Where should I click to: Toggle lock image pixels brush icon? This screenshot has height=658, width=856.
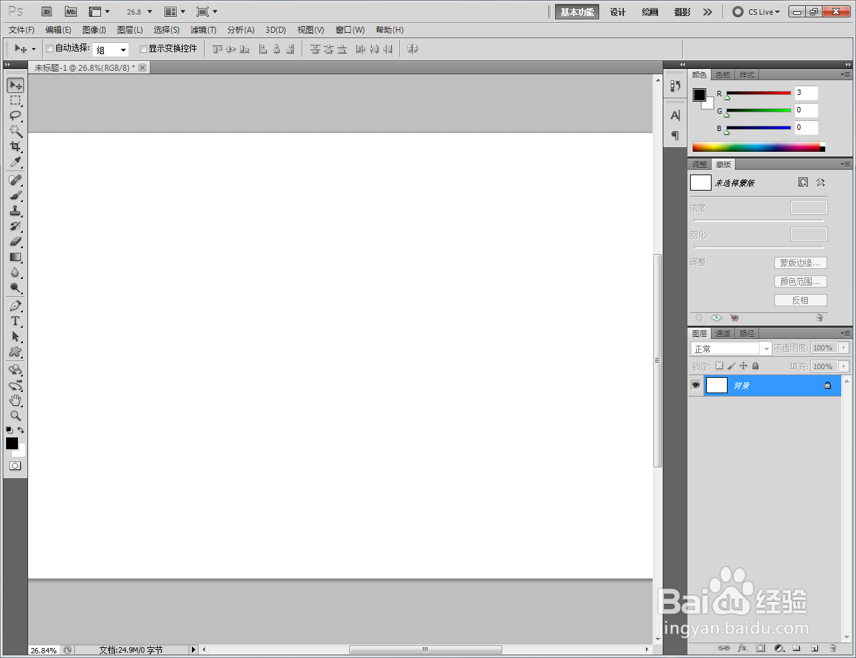tap(731, 366)
